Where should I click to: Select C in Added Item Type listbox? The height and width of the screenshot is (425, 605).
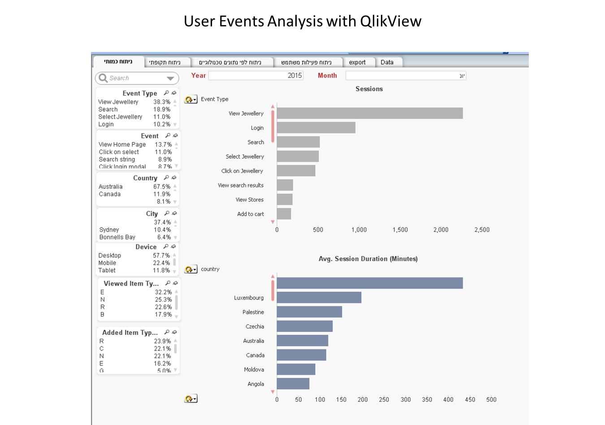[135, 348]
